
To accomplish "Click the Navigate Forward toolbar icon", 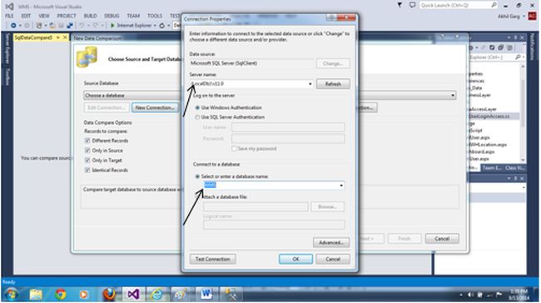I will coord(27,26).
